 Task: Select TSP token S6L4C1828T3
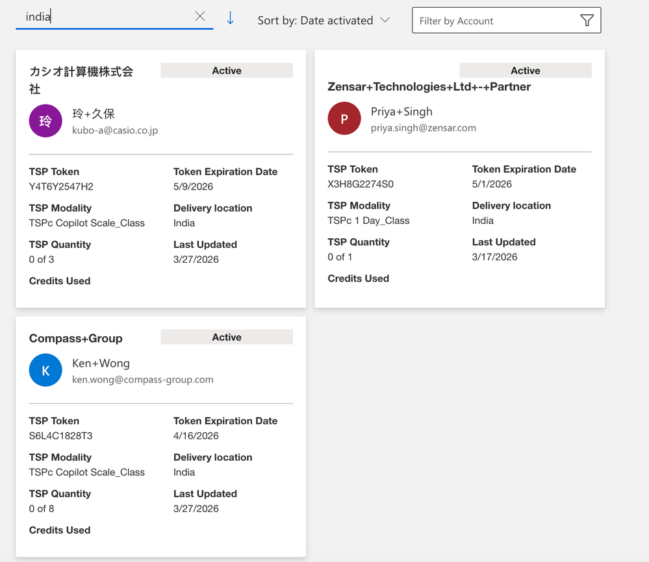pos(61,436)
